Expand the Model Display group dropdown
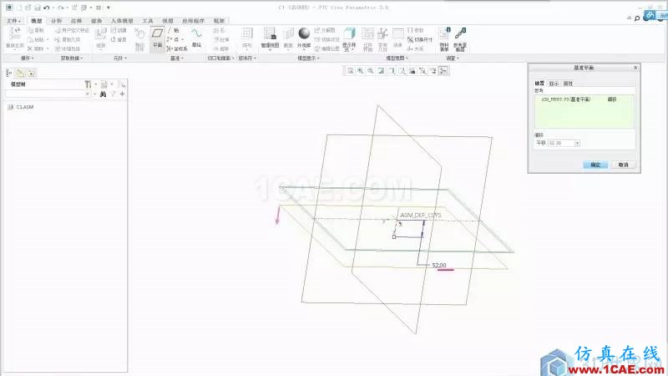This screenshot has width=668, height=376. coord(308,58)
